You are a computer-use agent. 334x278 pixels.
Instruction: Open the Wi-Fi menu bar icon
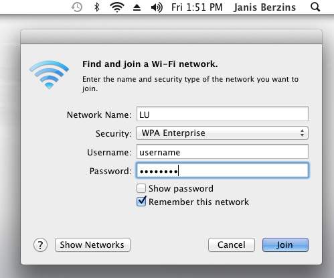click(x=117, y=7)
